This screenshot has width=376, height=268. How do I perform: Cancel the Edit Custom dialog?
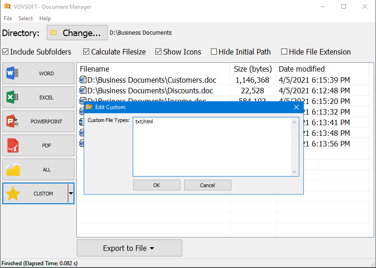click(x=207, y=185)
